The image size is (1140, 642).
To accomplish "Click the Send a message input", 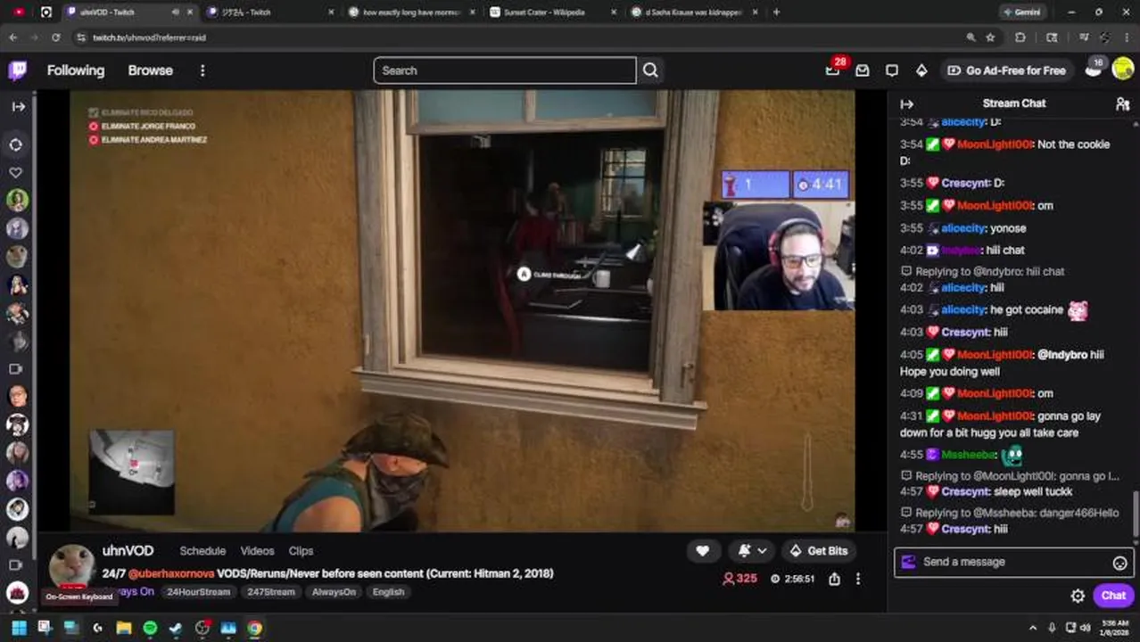I will tap(1013, 562).
